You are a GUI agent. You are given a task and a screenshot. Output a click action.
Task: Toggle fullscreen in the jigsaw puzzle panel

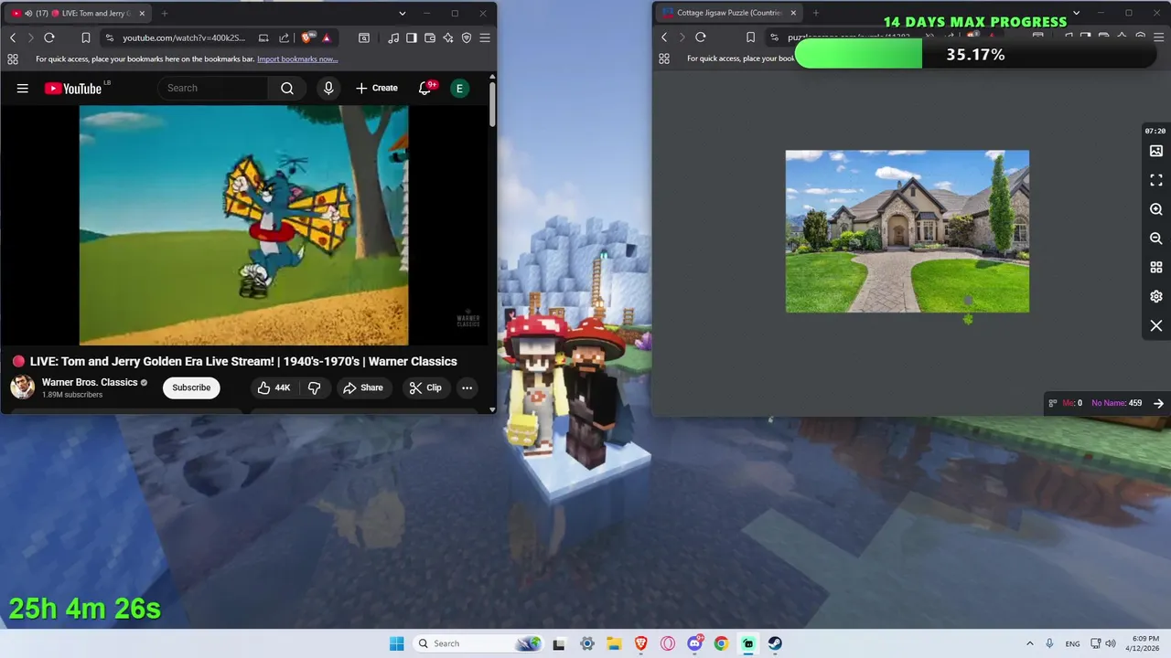tap(1156, 180)
